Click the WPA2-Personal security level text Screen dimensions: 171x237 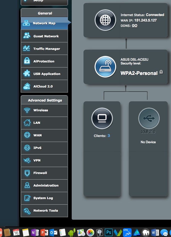139,73
